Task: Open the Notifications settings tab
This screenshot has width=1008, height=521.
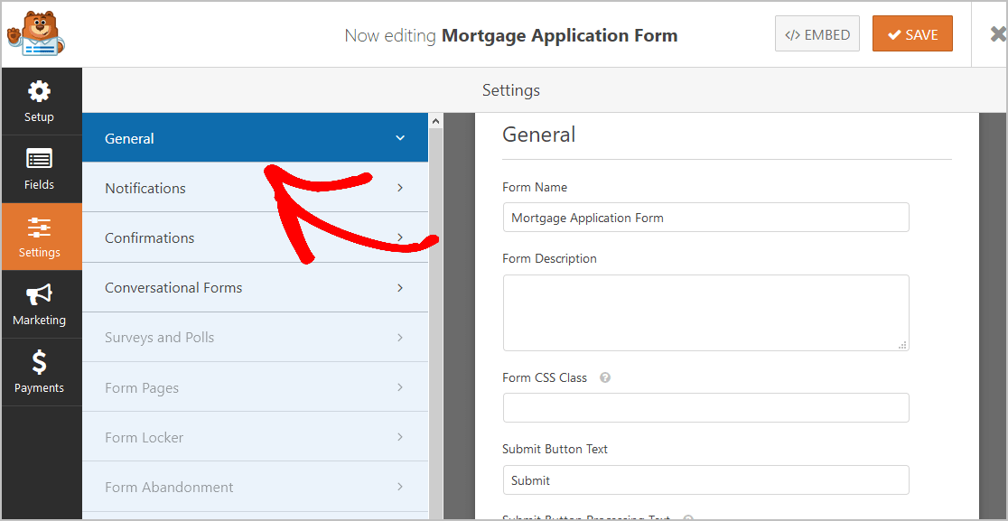Action: 256,188
